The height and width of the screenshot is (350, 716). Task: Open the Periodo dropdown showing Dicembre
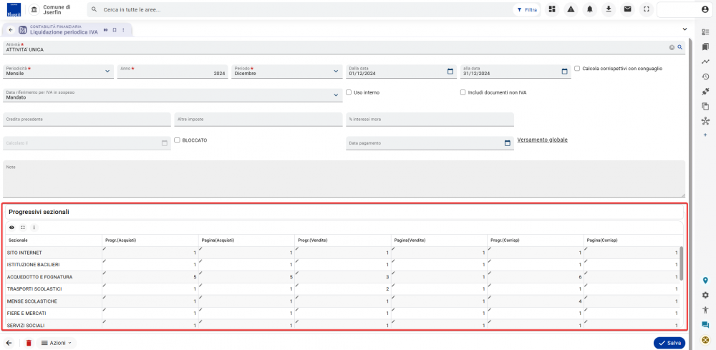click(287, 71)
